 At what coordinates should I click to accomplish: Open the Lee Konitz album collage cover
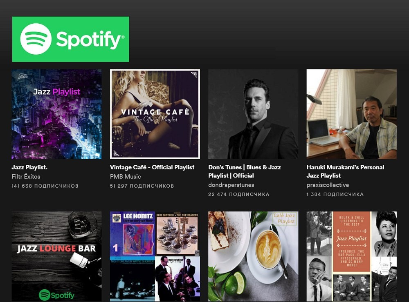tap(155, 256)
